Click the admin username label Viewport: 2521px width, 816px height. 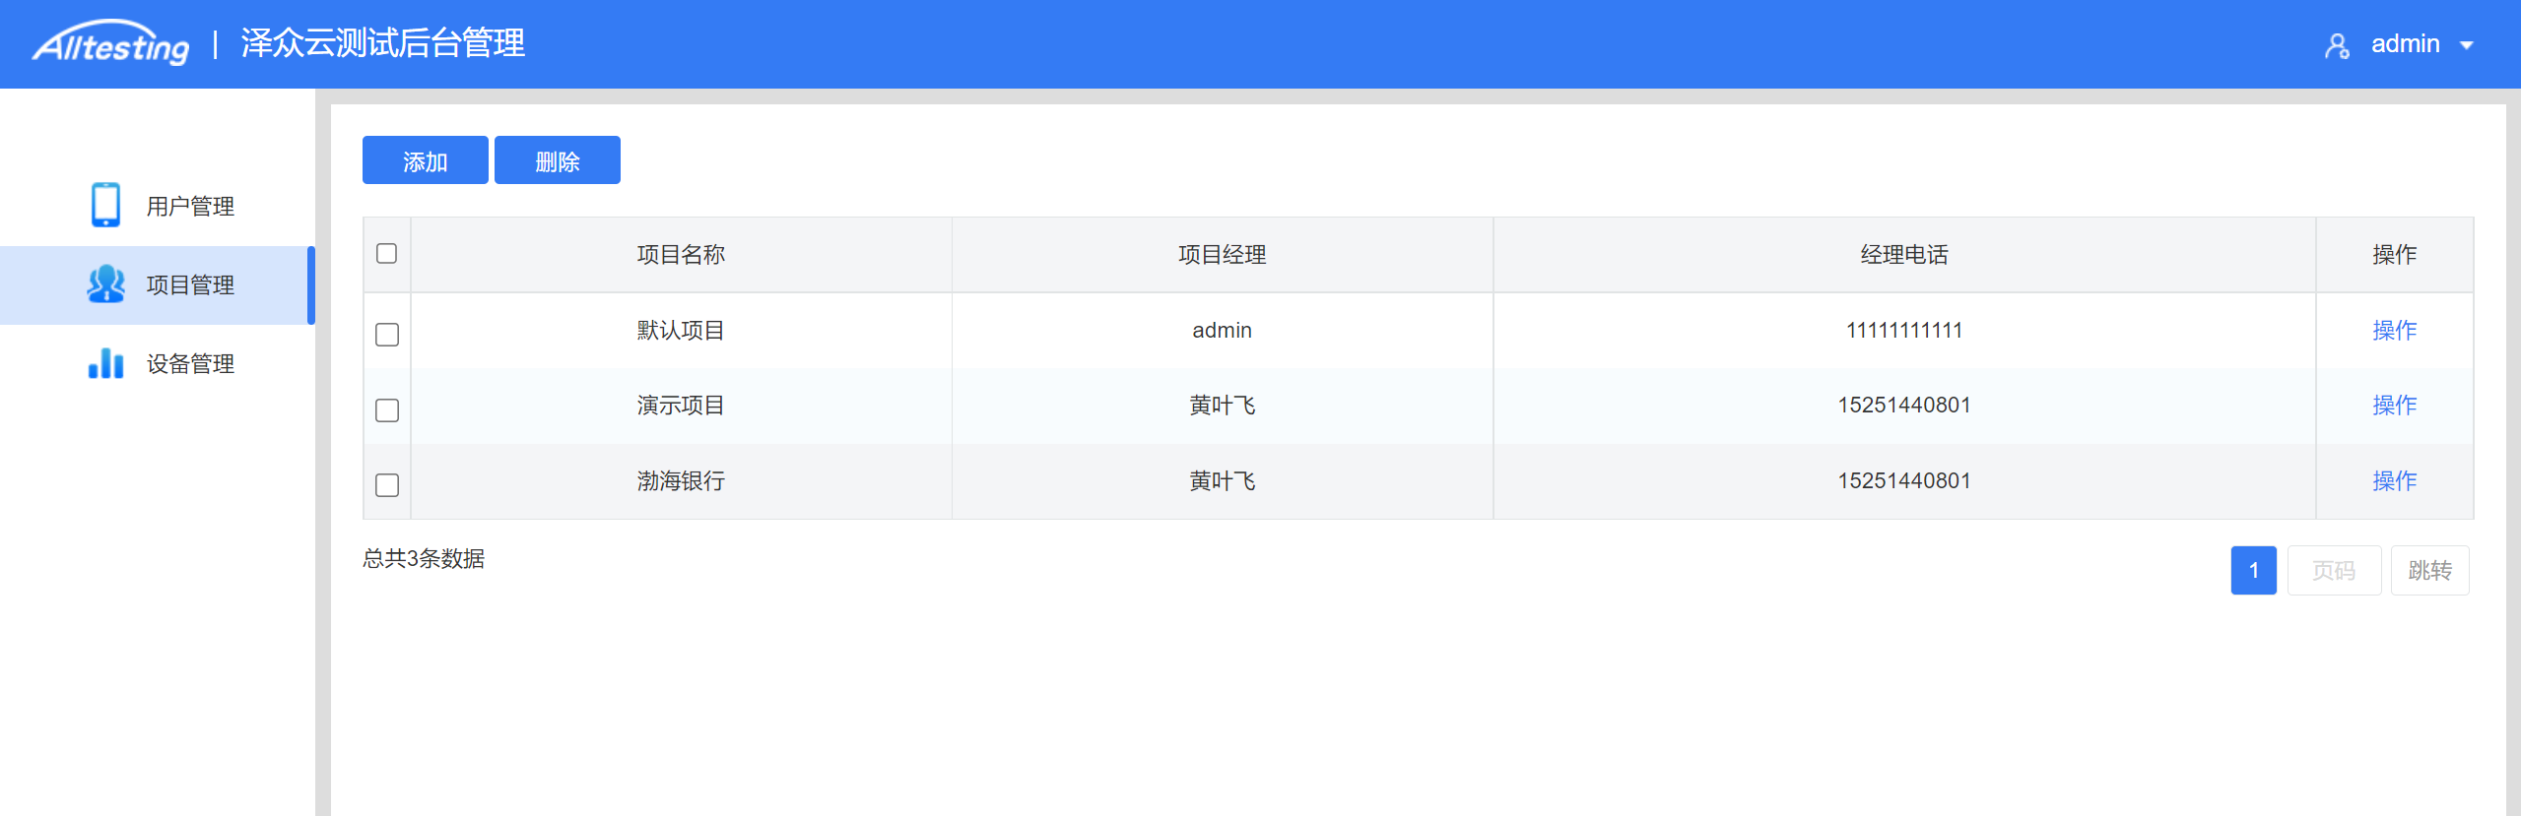(2405, 44)
